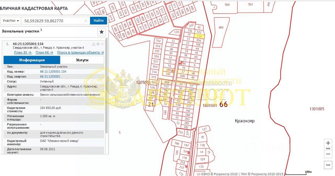Collapse result 1 with the chevron
335x176 pixels.
pos(102,44)
